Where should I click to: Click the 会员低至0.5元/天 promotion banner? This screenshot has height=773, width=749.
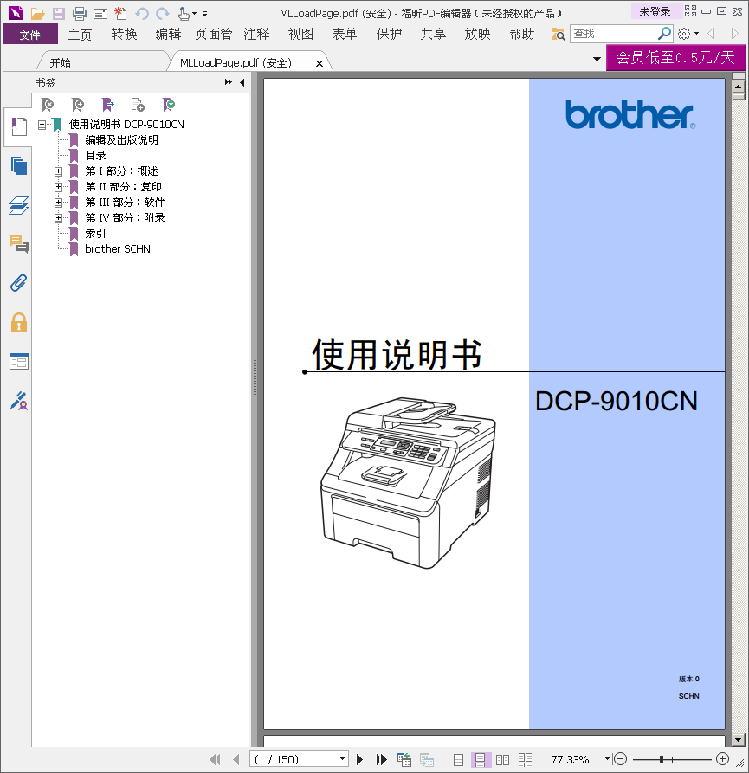[675, 58]
